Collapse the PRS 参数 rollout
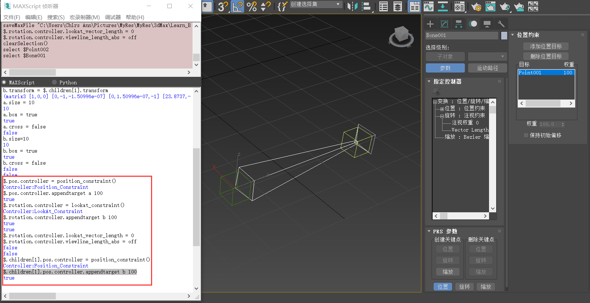Screen dimensions: 590x303 tap(429, 231)
